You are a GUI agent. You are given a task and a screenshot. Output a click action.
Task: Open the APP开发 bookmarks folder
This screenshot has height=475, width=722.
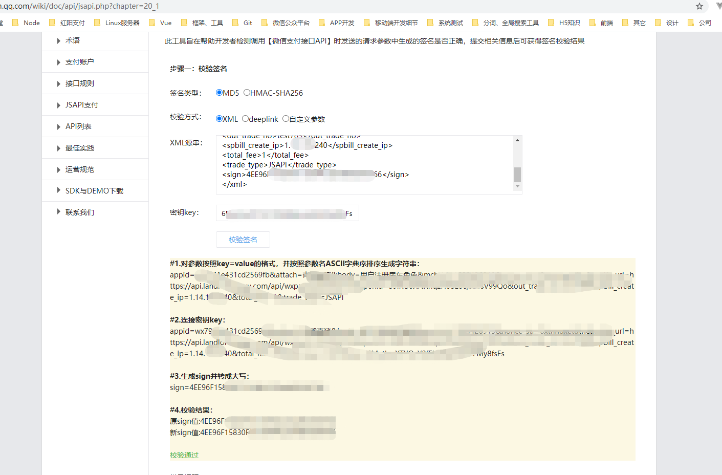click(x=337, y=23)
